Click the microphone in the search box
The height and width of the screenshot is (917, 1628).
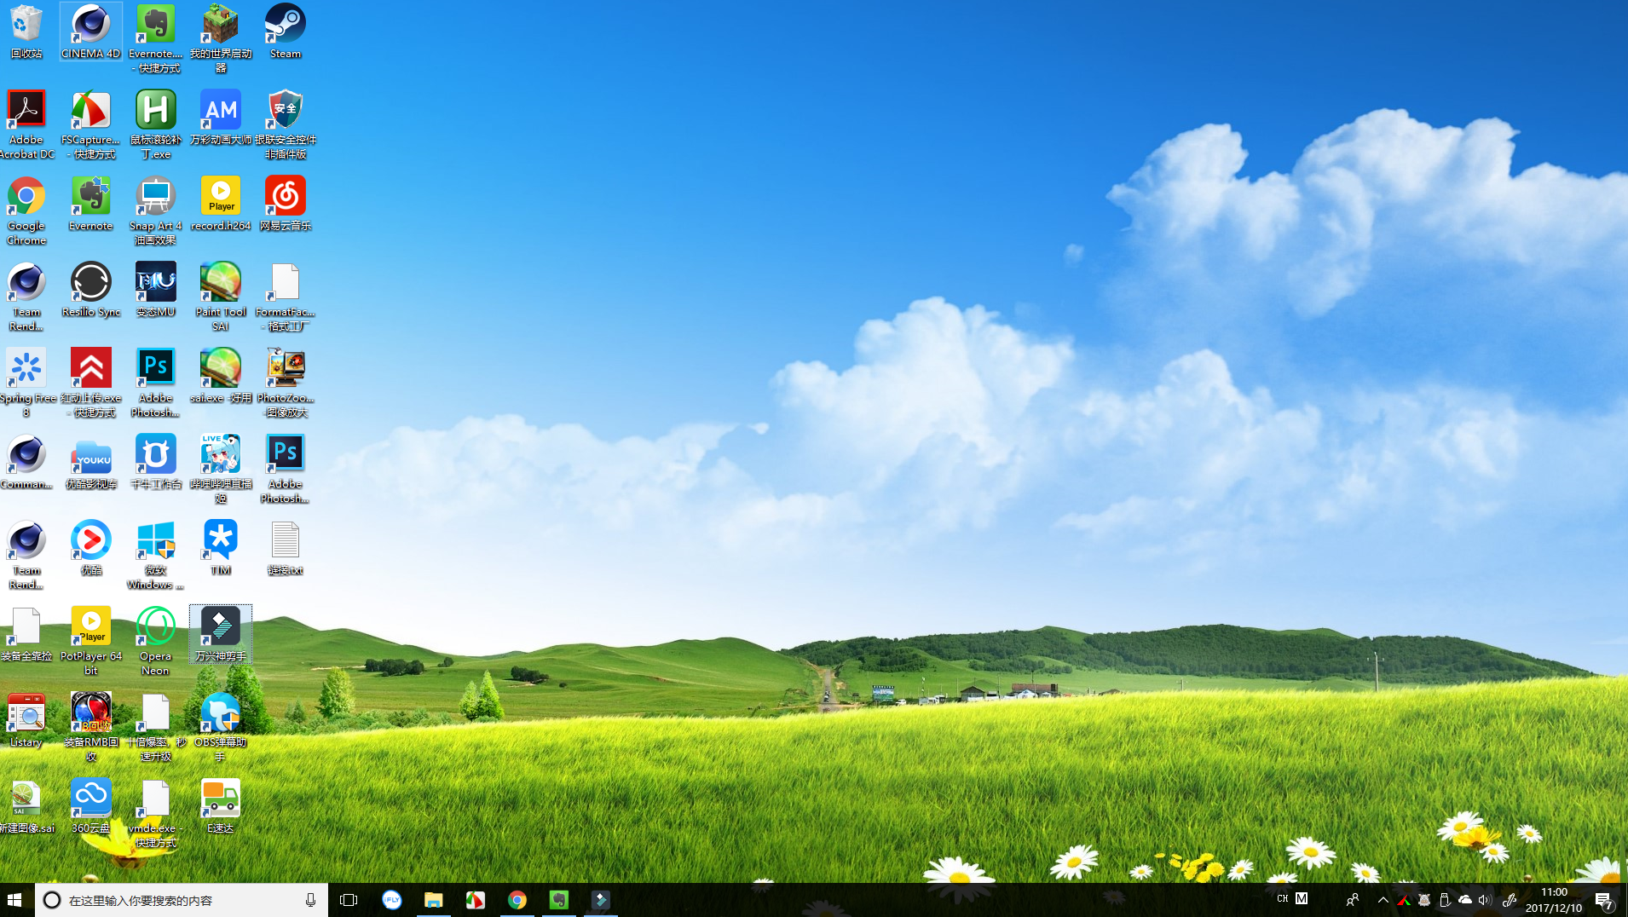point(310,900)
